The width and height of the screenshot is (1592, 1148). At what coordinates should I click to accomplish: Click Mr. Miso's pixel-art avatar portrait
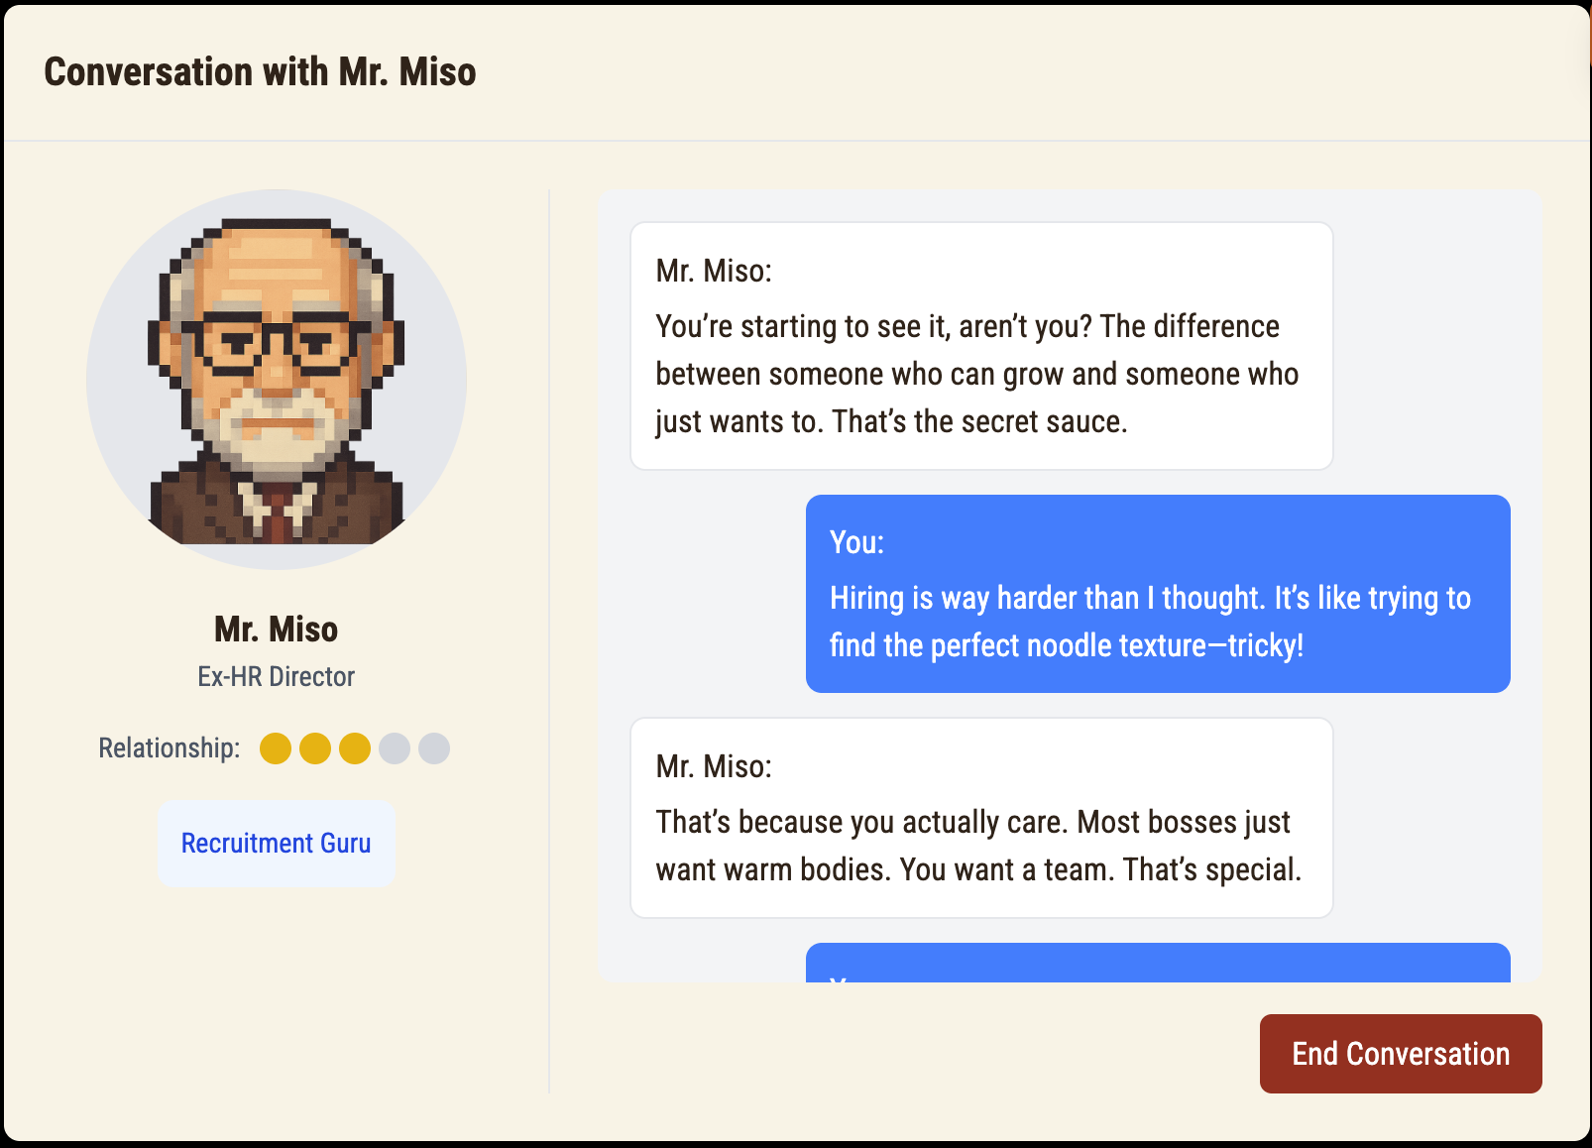tap(277, 380)
